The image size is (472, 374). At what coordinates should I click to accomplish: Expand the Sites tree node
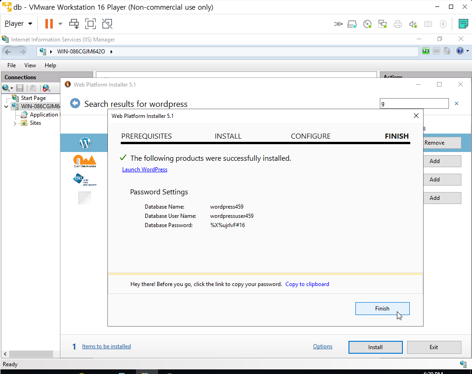pos(15,123)
